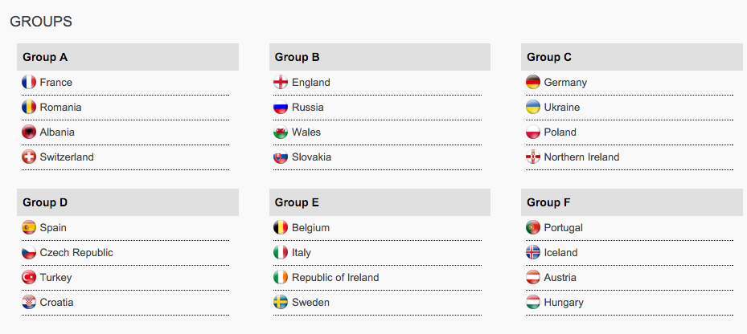Click the Portugal flag icon
This screenshot has width=747, height=334.
point(532,227)
